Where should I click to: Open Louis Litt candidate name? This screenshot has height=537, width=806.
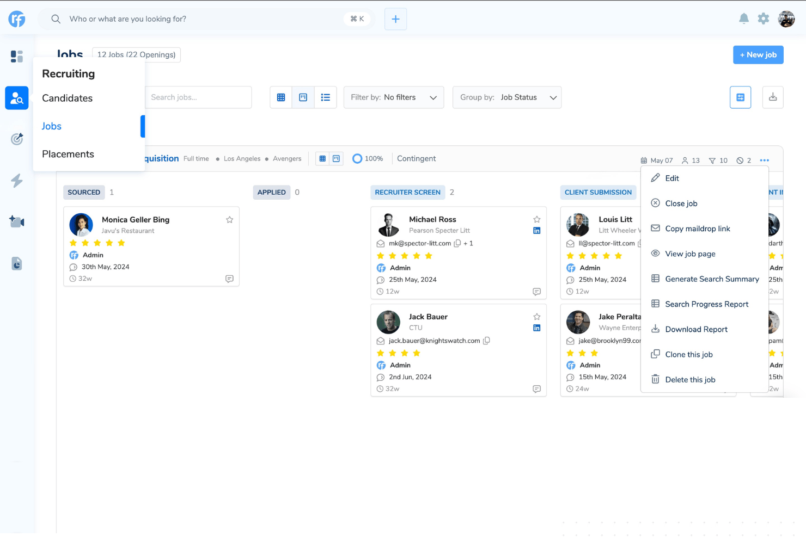(x=615, y=219)
